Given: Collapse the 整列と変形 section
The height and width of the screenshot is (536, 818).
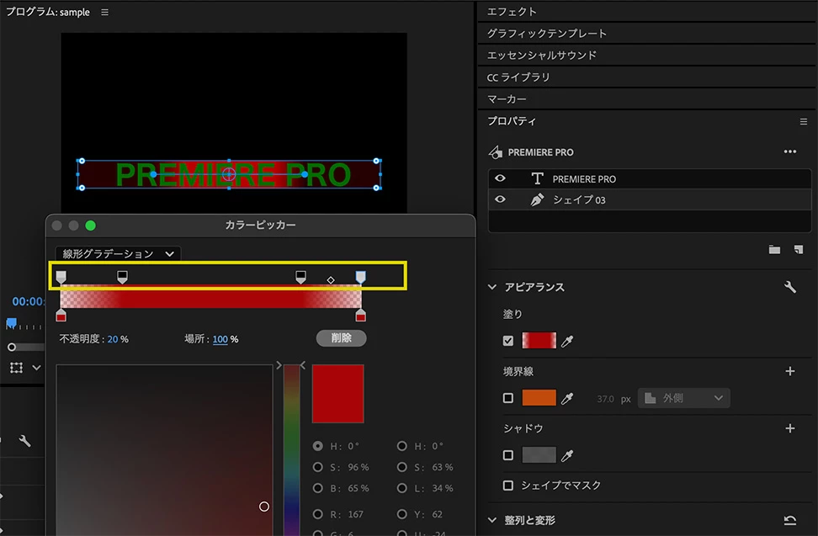Looking at the screenshot, I should (x=492, y=520).
